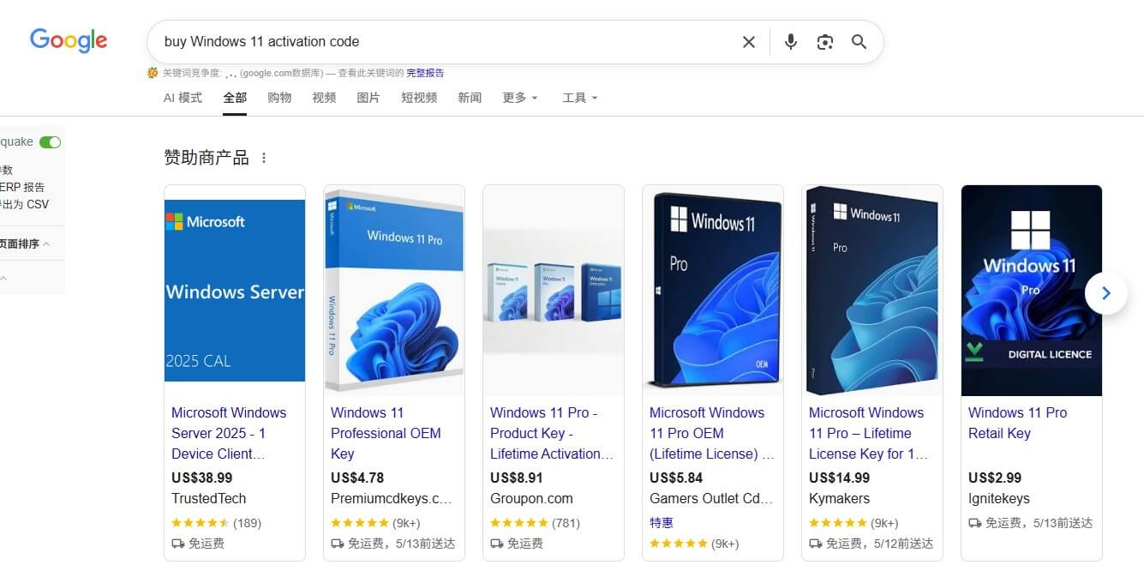Image resolution: width=1144 pixels, height=583 pixels.
Task: Open image search with camera lens icon
Action: [825, 42]
